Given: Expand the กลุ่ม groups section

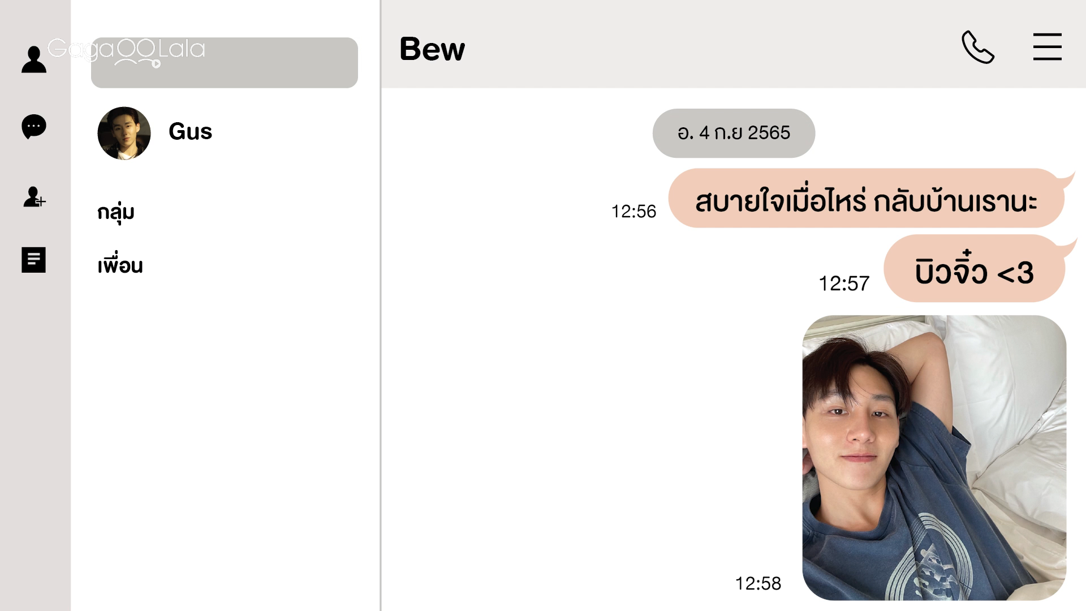Looking at the screenshot, I should click(116, 213).
